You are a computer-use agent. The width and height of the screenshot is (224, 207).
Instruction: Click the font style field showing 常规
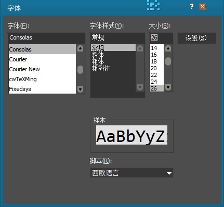(x=117, y=37)
